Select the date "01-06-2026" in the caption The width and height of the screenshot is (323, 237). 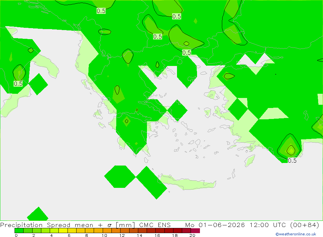[222, 225]
